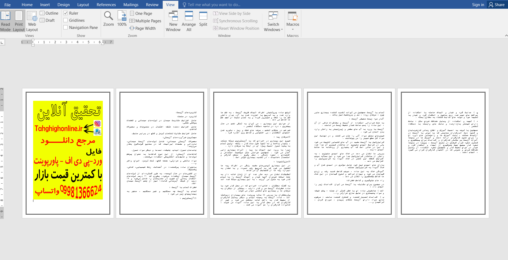Click the fourth page of the document
508x260 pixels.
(349, 153)
